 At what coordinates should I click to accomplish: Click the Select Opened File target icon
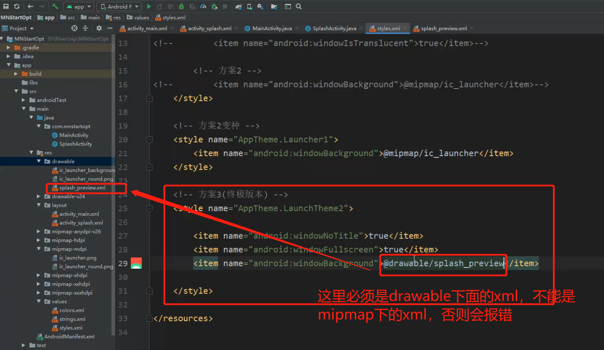[74, 28]
